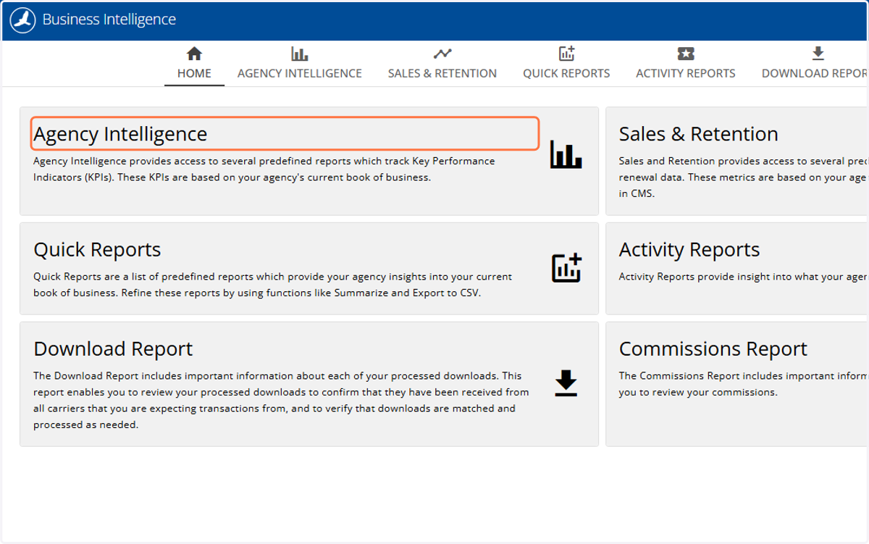Click the bar chart icon in Agency Intelligence card
Screen dimensions: 869x544
click(566, 154)
